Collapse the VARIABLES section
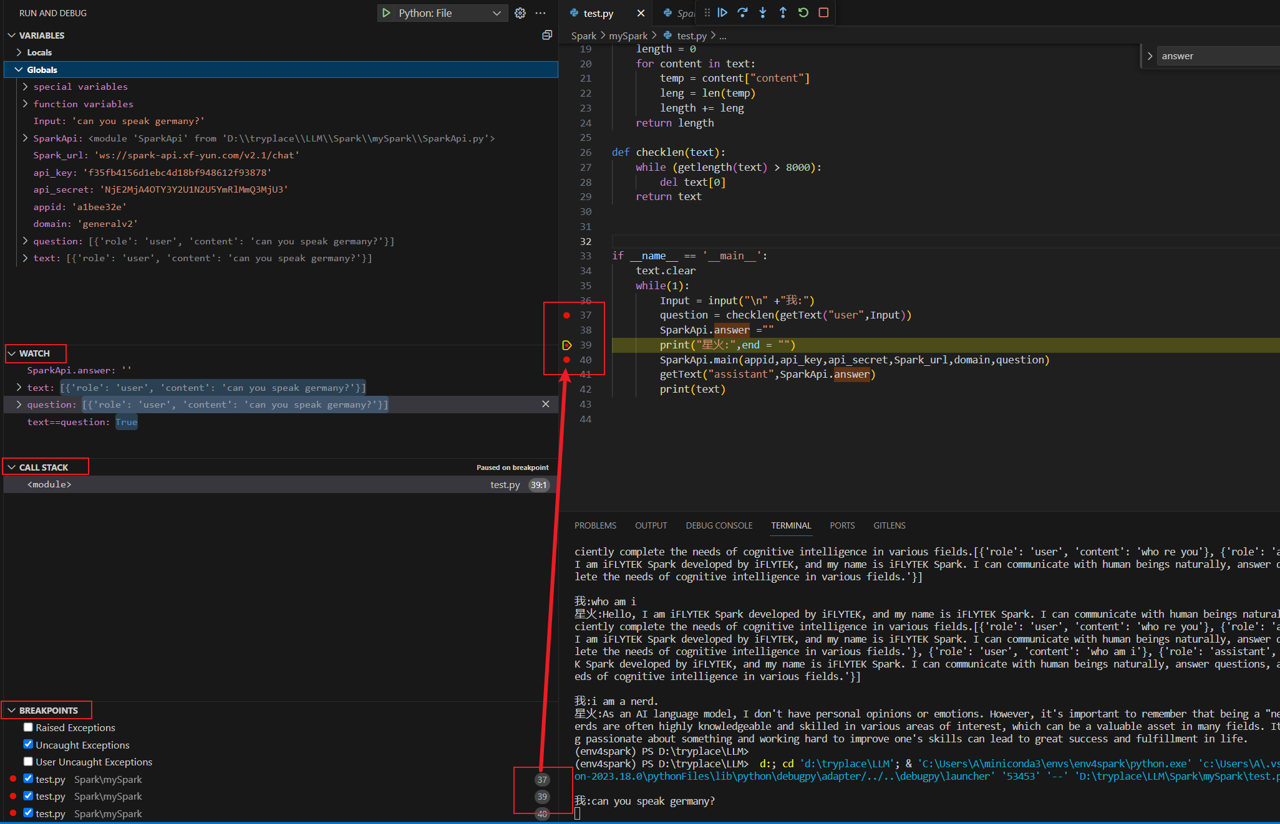 [11, 35]
